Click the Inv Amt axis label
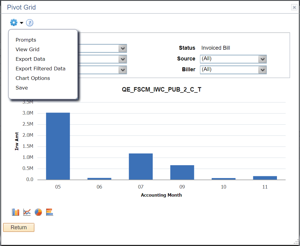 coord(17,141)
